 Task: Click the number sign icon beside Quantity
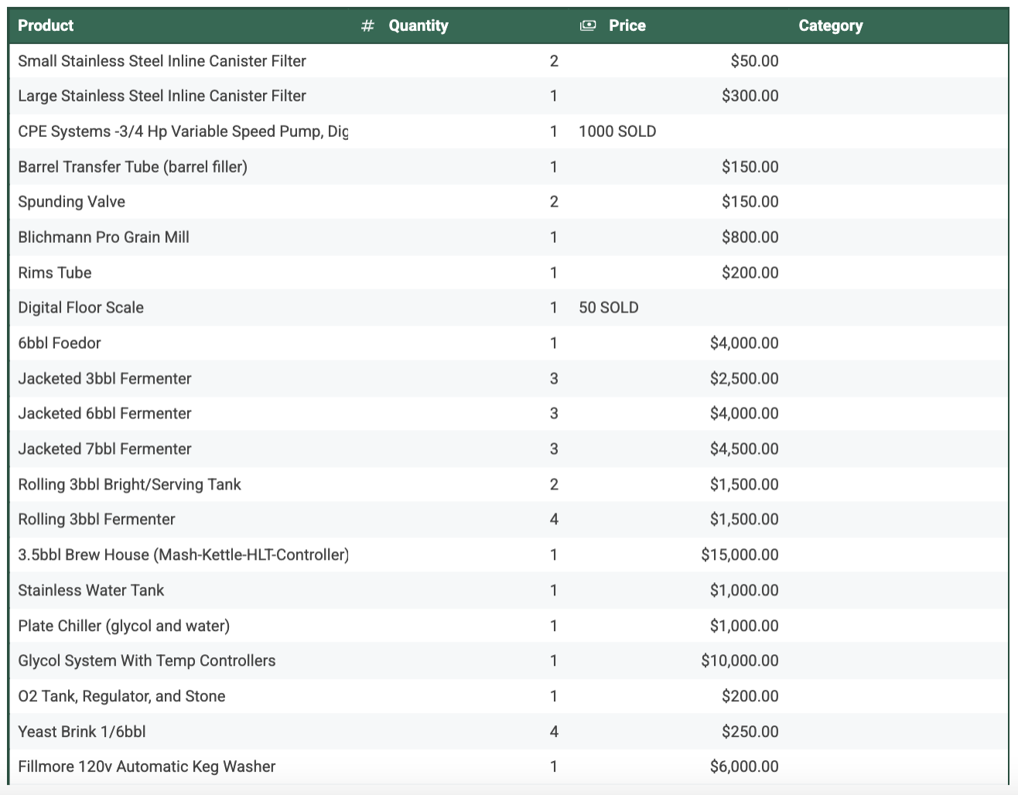[x=368, y=26]
